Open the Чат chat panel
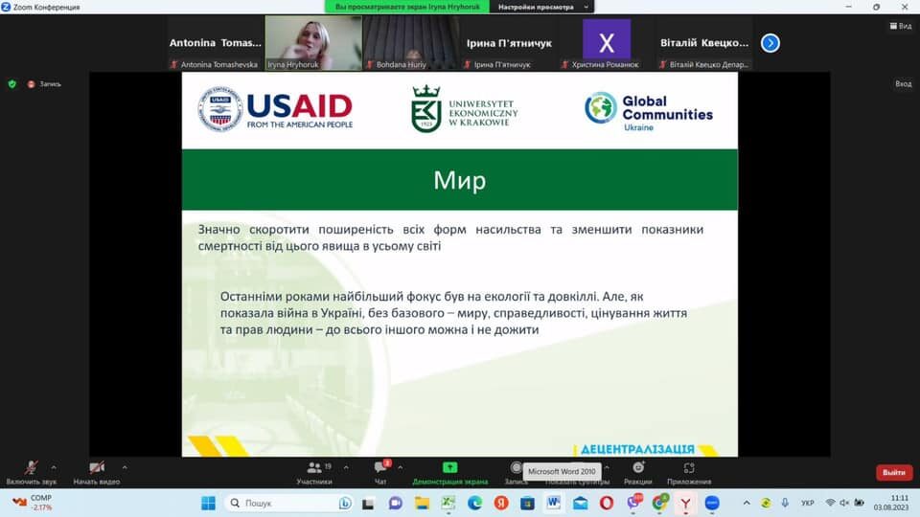Image resolution: width=920 pixels, height=517 pixels. pyautogui.click(x=380, y=469)
